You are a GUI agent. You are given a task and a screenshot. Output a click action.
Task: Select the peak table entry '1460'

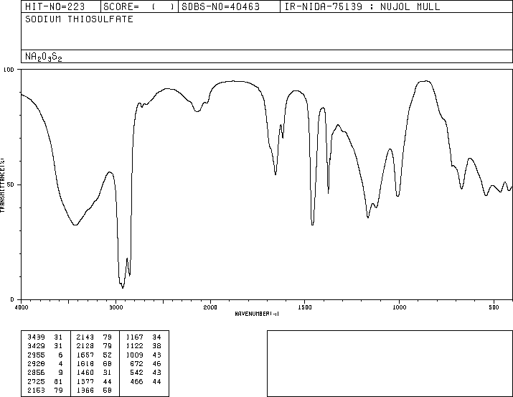tap(85, 373)
